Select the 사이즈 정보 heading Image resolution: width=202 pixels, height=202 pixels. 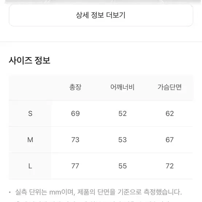30,61
